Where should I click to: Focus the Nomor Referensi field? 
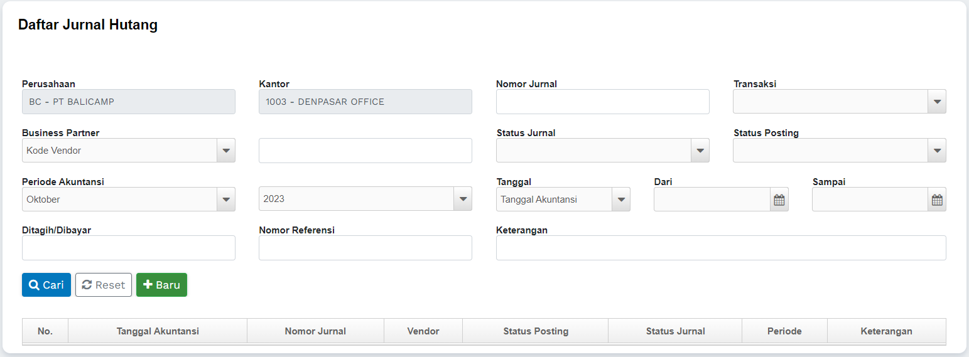365,248
